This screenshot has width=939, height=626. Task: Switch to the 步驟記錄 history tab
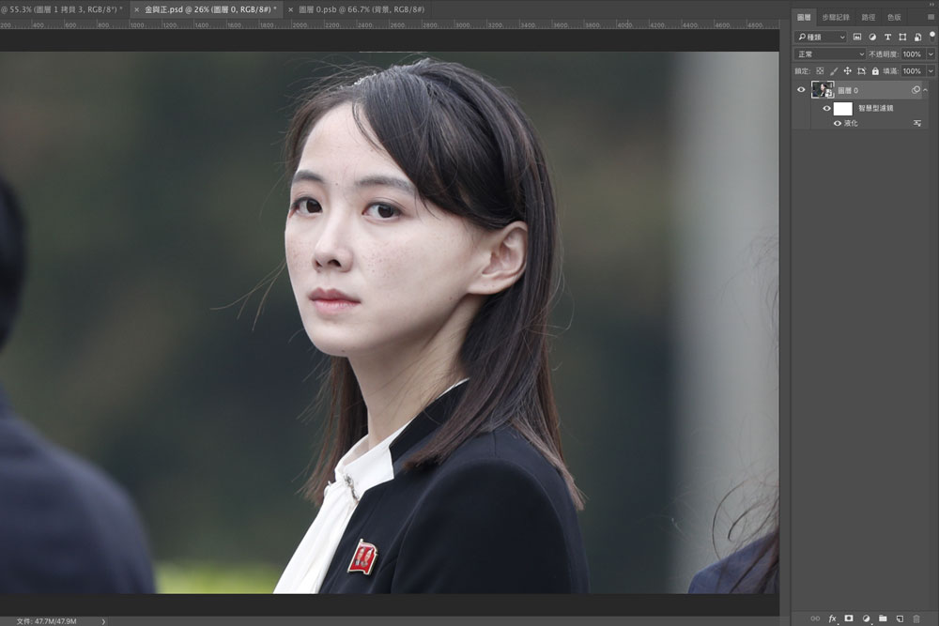835,17
